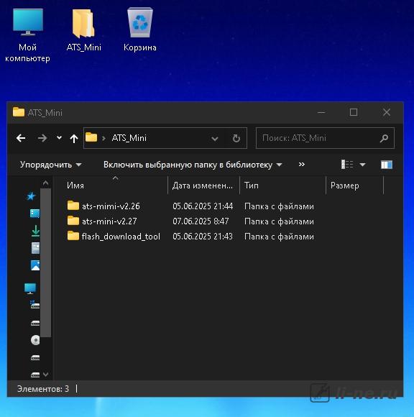Sort by Имя column header

tap(75, 185)
